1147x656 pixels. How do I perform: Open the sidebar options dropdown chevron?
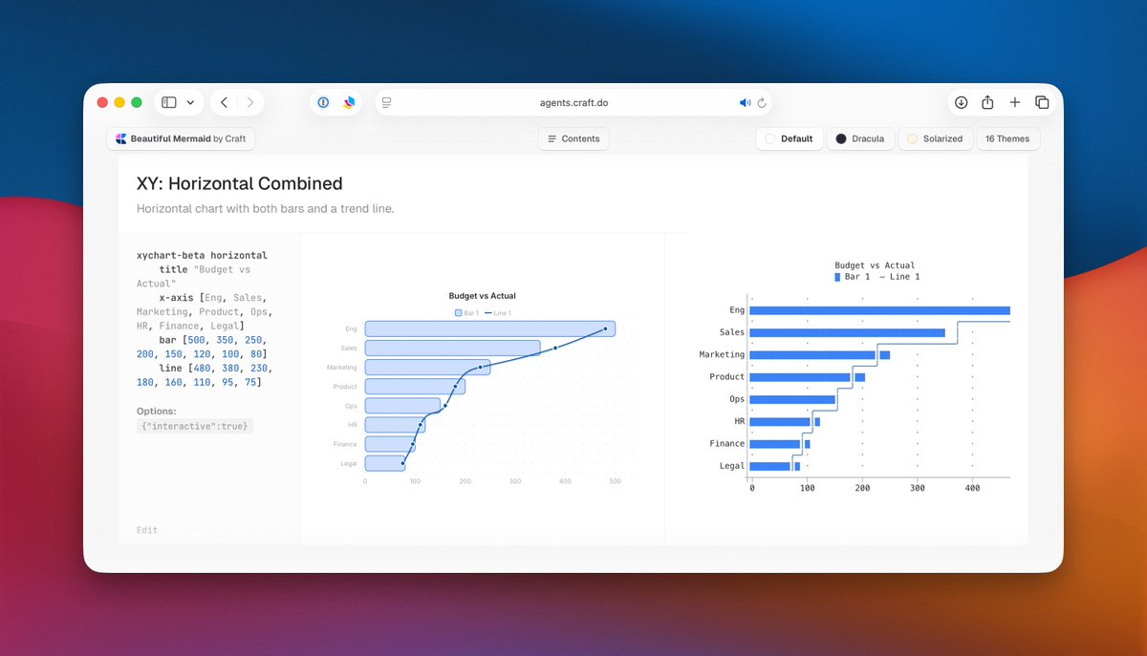coord(190,102)
